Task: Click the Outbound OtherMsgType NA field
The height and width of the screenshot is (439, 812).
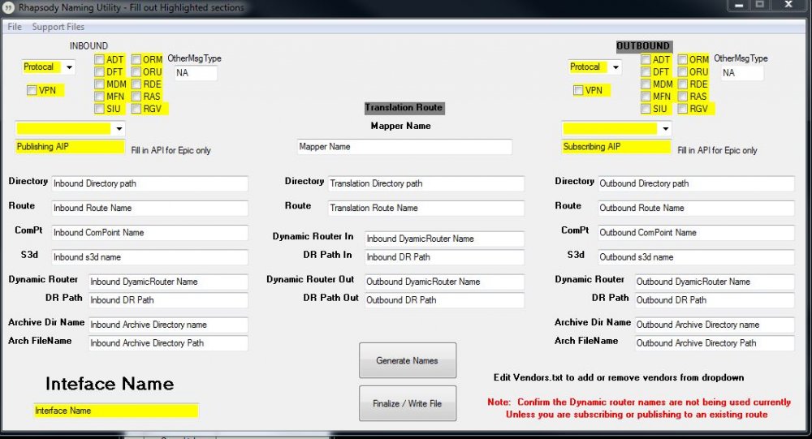Action: click(x=742, y=73)
